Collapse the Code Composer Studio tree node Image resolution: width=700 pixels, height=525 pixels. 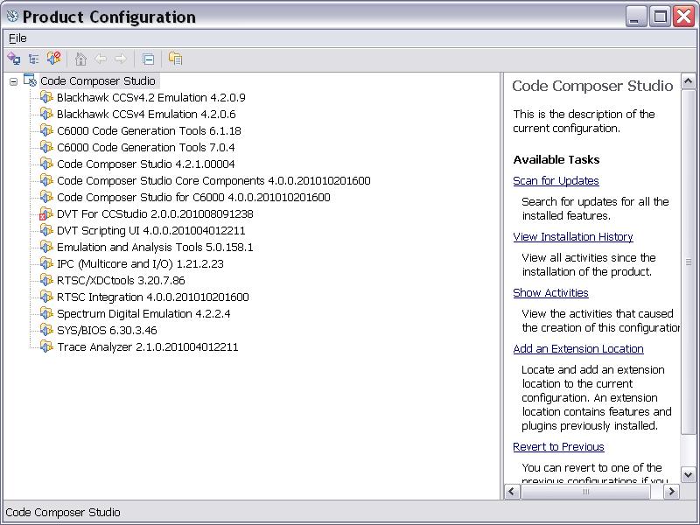click(x=14, y=81)
